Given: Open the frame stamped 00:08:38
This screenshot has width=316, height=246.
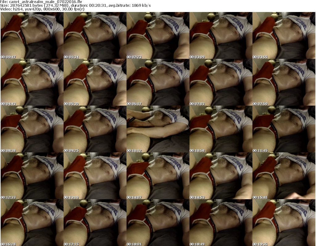Looking at the screenshot, I should coord(32,129).
